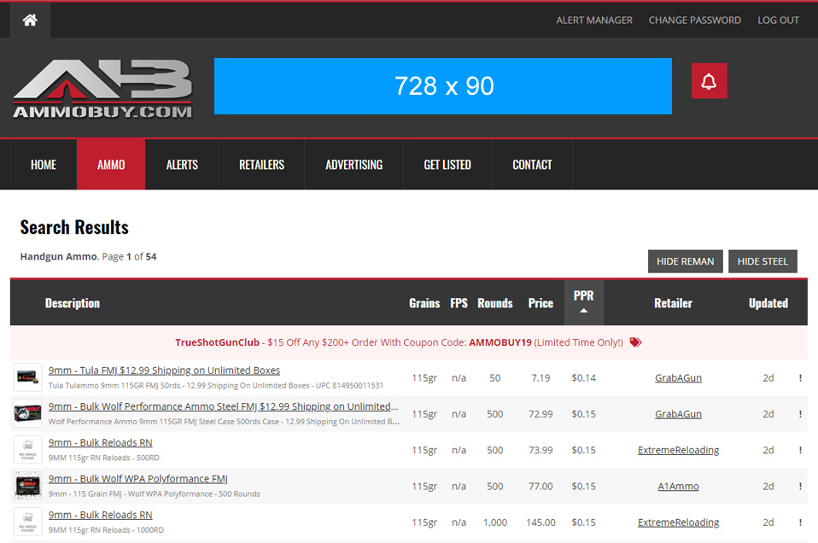Click the $0.14 PPR value
This screenshot has height=543, width=818.
coord(584,377)
